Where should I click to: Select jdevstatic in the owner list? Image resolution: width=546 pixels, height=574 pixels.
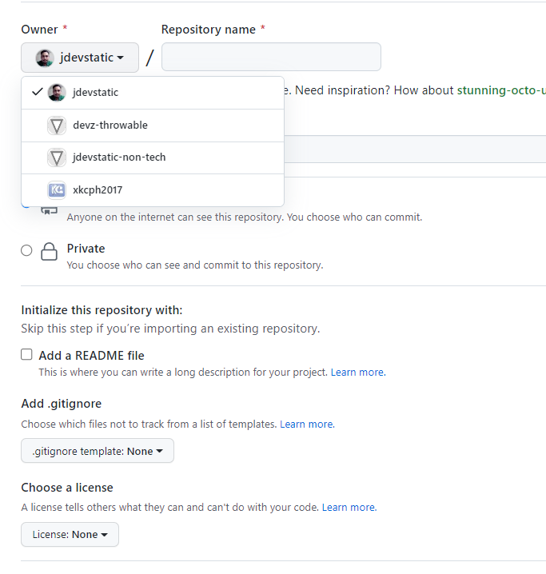(x=153, y=93)
